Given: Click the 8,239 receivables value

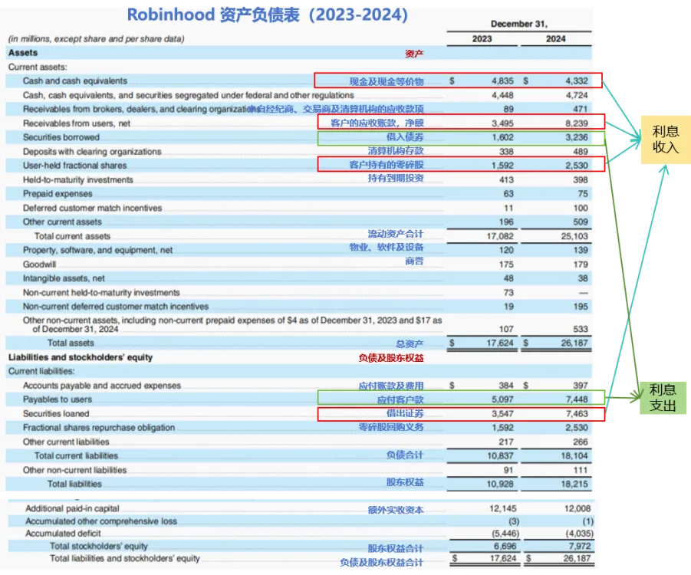Looking at the screenshot, I should [577, 123].
